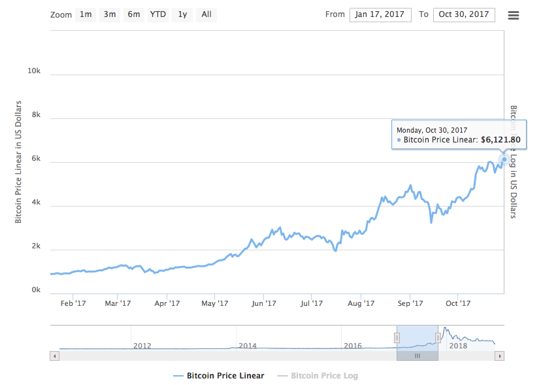
Task: Click the Aug '17 axis label
Action: tap(361, 303)
